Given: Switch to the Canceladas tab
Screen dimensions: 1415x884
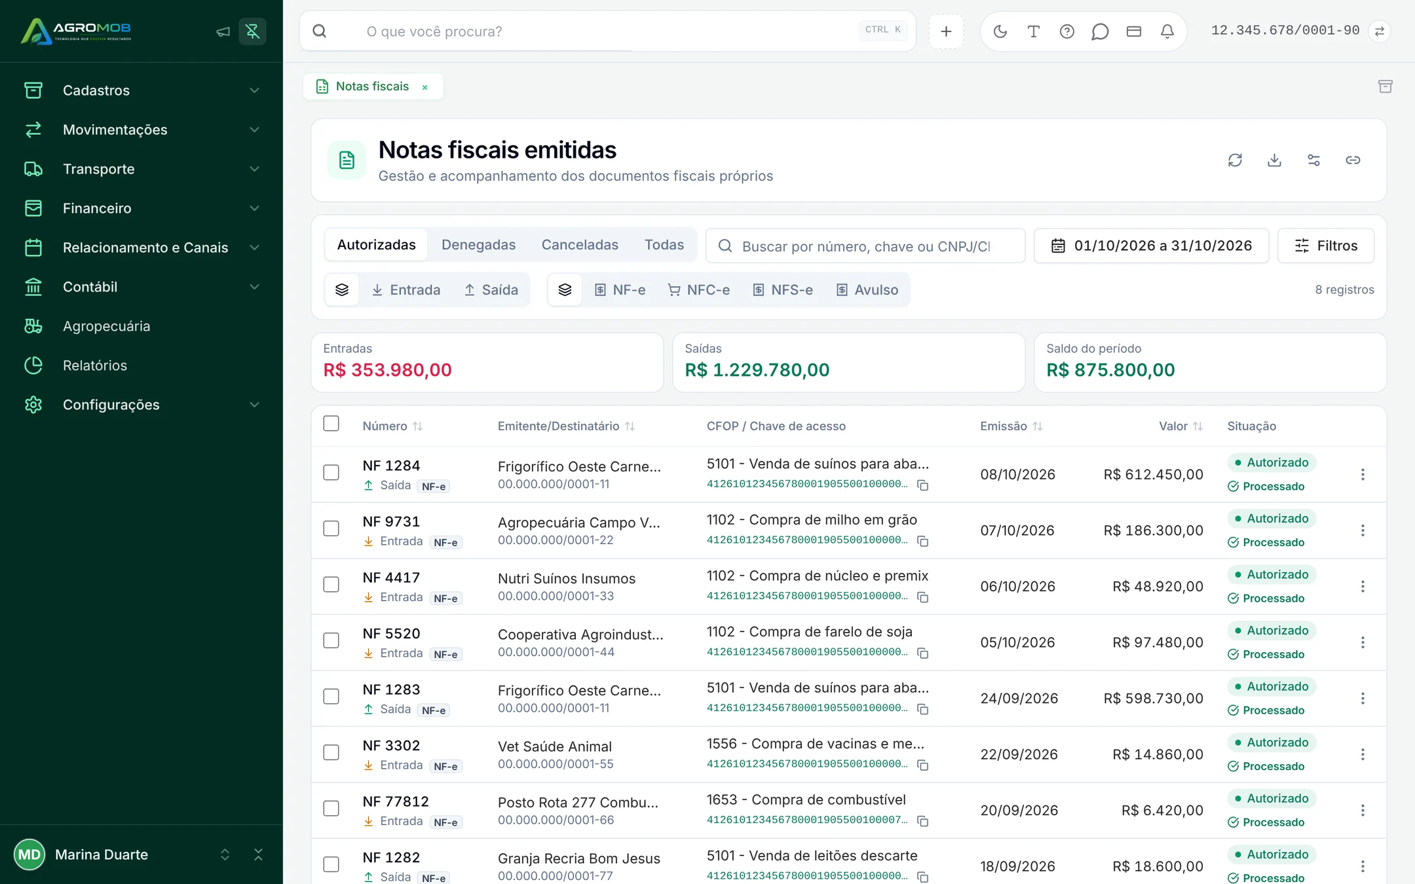Looking at the screenshot, I should point(580,245).
